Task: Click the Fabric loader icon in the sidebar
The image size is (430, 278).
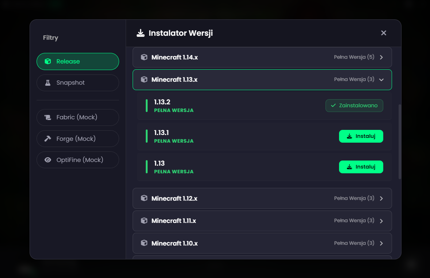Action: point(48,117)
